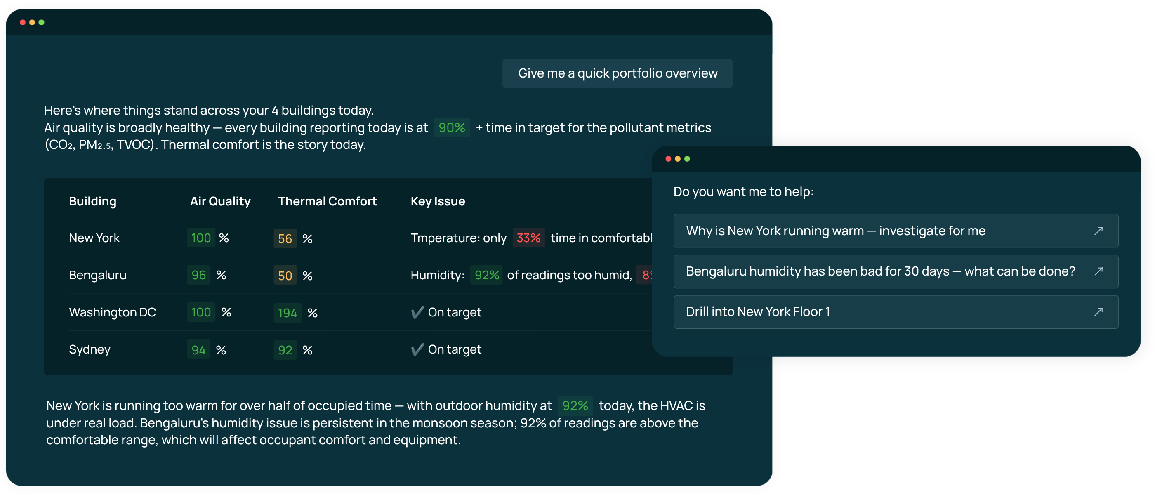Screen dimensions: 1155x495
Task: Click New York building name in table
Action: coord(94,238)
